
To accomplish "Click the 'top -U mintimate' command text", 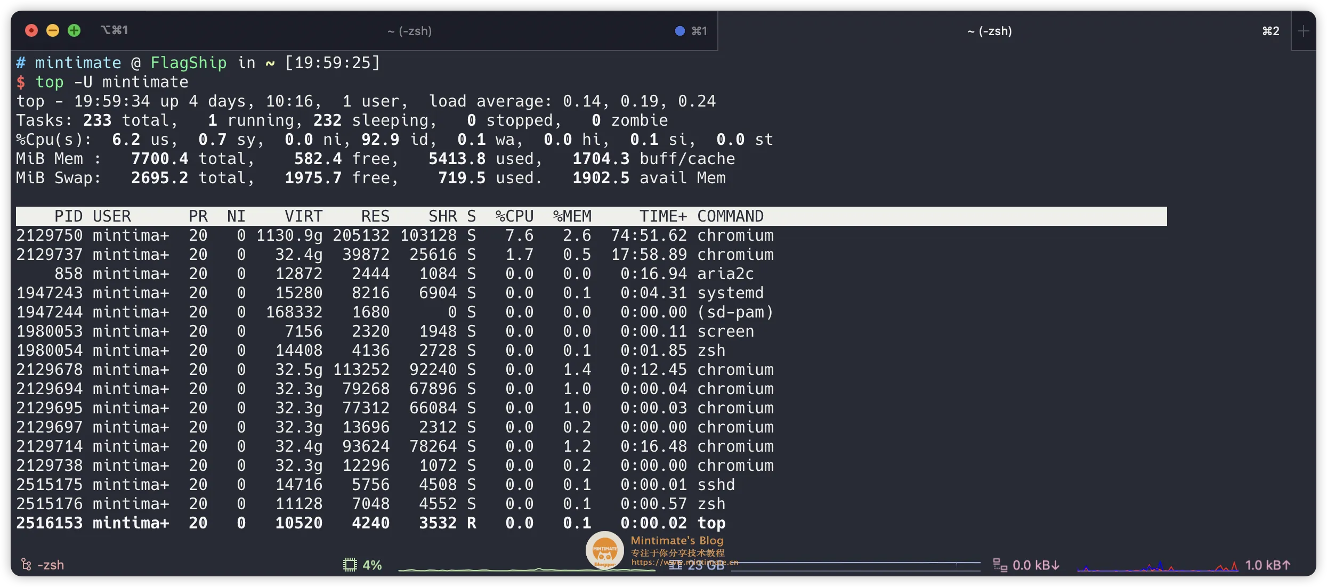I will coord(111,82).
